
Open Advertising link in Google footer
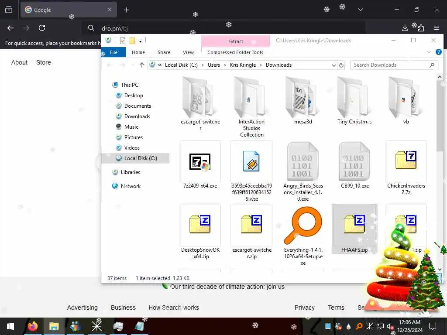pos(83,308)
